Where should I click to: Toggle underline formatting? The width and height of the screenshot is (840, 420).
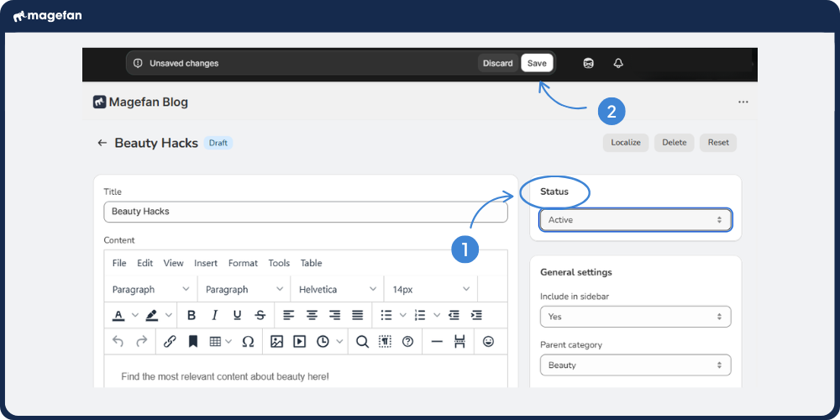pos(237,315)
